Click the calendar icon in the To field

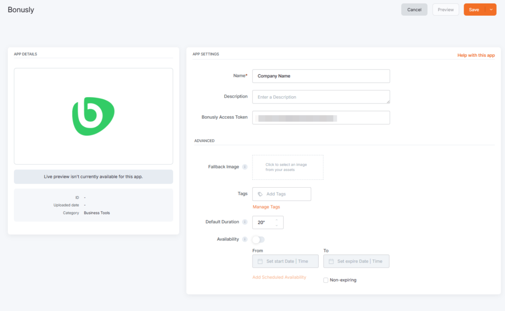tap(331, 261)
